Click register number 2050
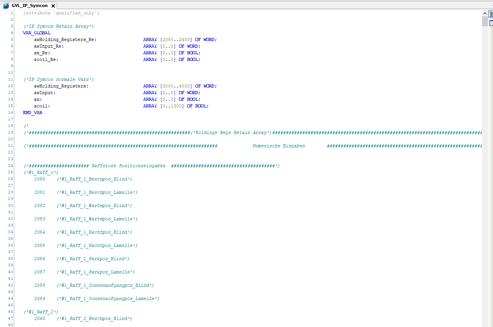The height and width of the screenshot is (327, 493). tap(39, 179)
